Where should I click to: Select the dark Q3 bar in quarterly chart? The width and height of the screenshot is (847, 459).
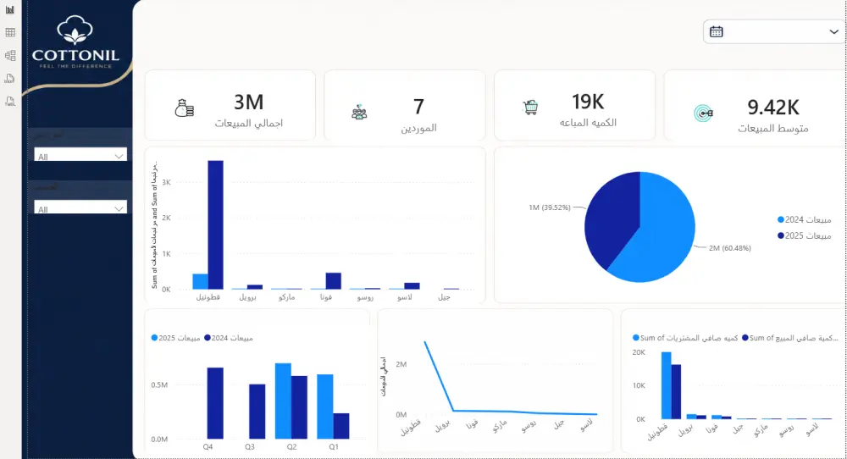pos(257,412)
